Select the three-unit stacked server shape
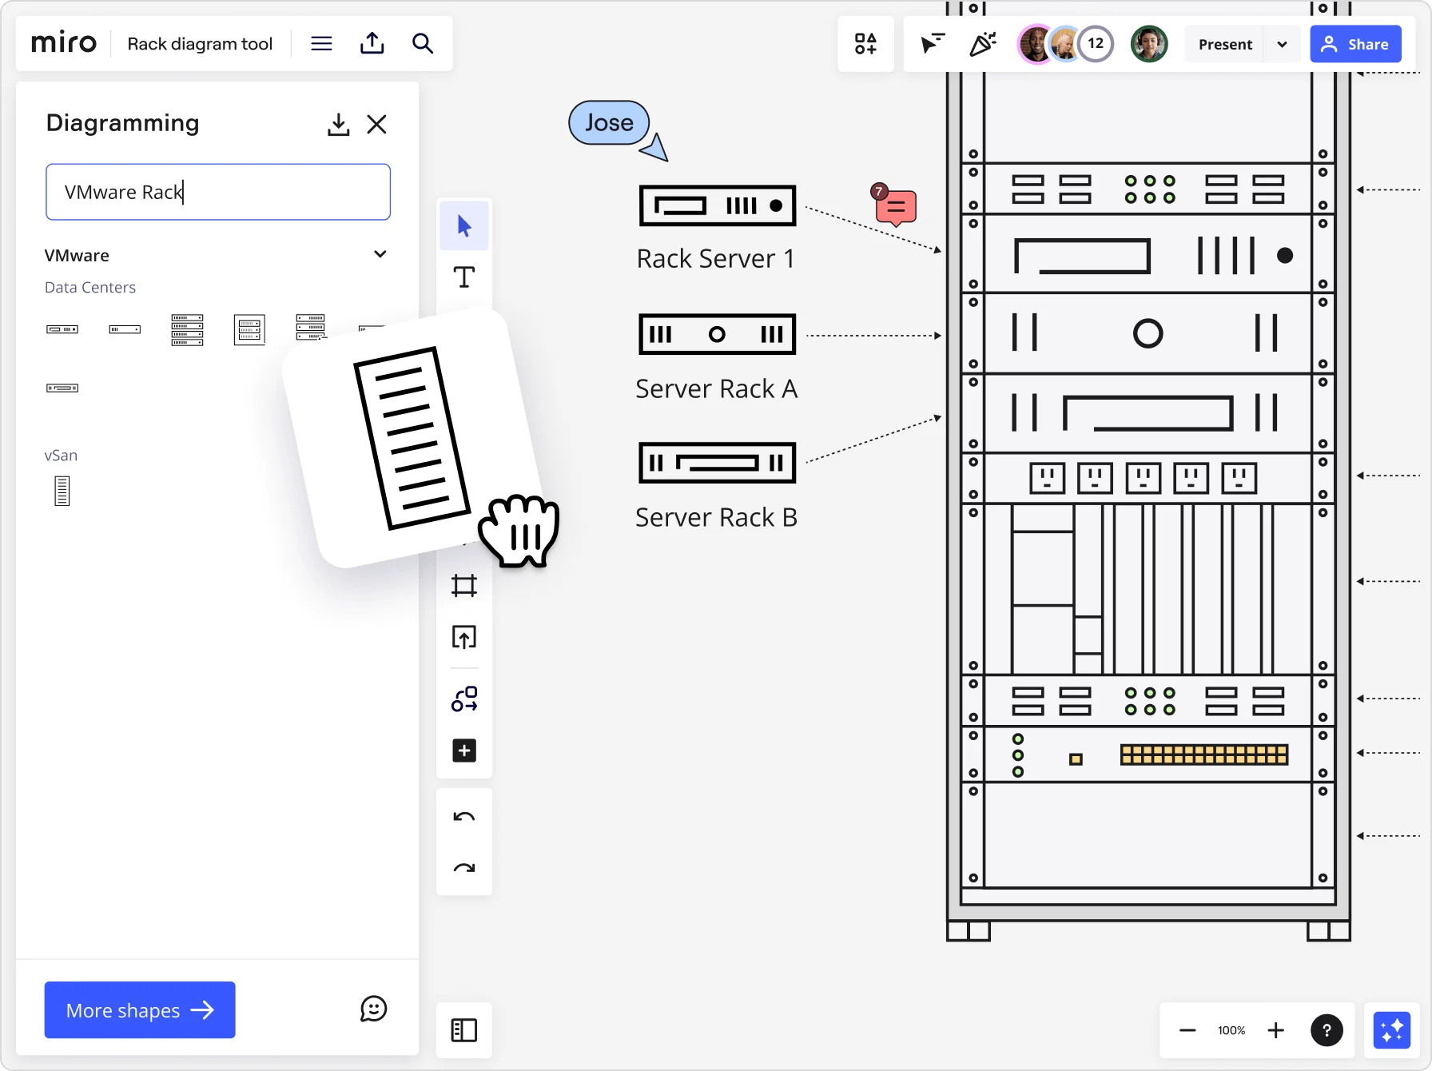The image size is (1432, 1071). tap(311, 327)
